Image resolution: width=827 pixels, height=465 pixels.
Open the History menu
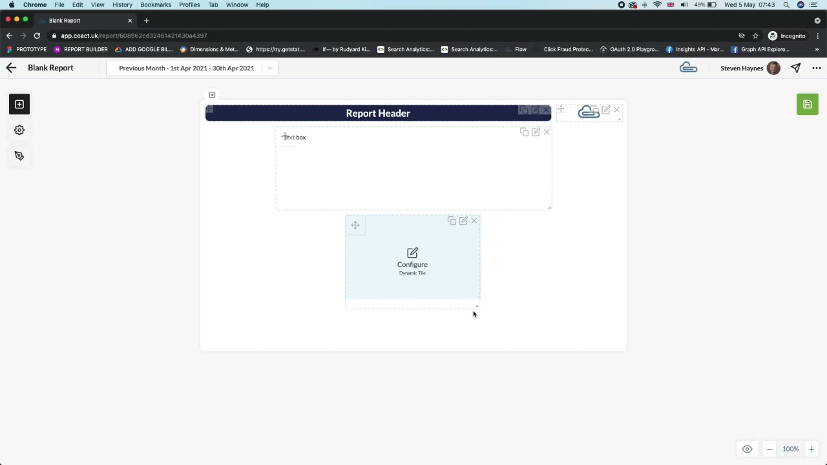(122, 5)
